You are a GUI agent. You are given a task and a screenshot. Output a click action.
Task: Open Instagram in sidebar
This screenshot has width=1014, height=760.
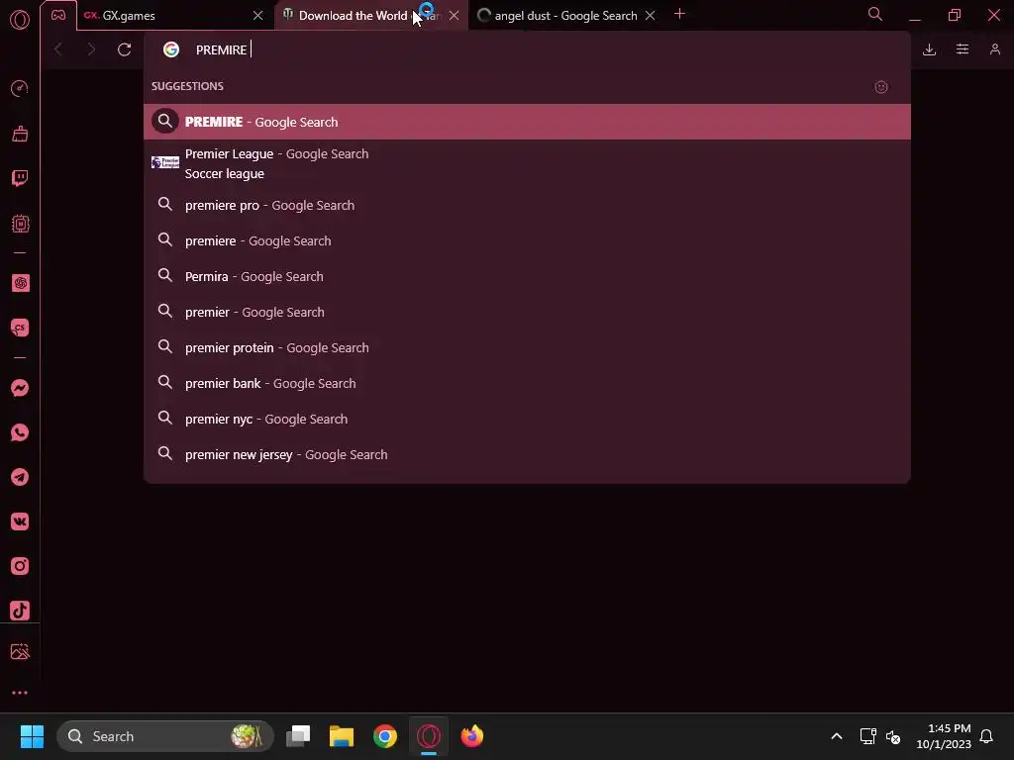tap(20, 566)
